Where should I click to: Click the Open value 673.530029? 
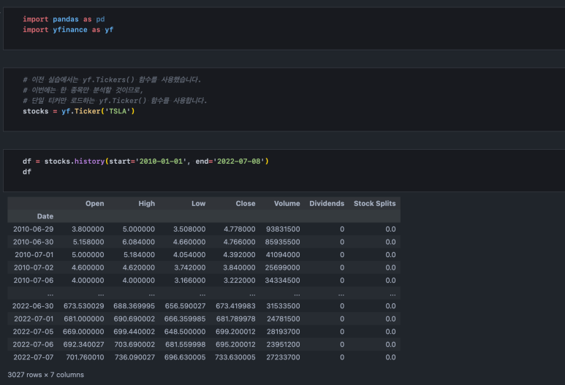(83, 306)
